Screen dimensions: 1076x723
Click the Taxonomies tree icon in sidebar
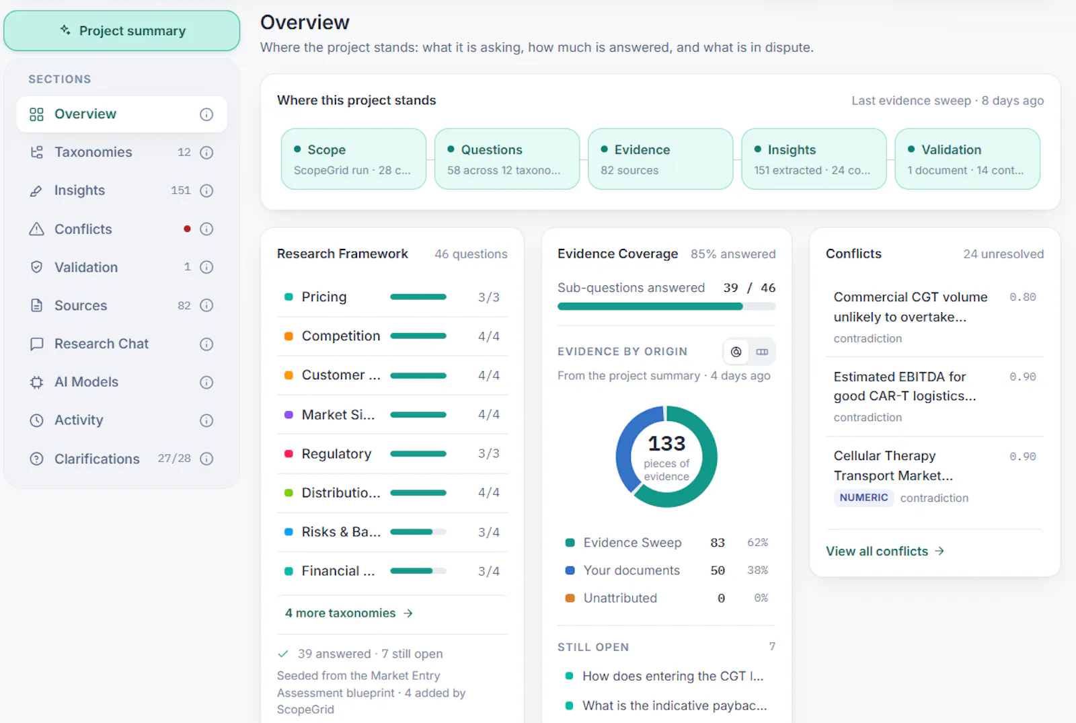tap(36, 153)
